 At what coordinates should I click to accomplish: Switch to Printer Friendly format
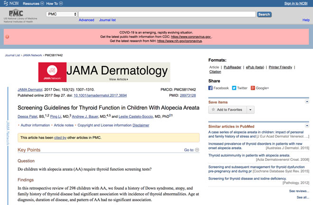[x=280, y=67]
